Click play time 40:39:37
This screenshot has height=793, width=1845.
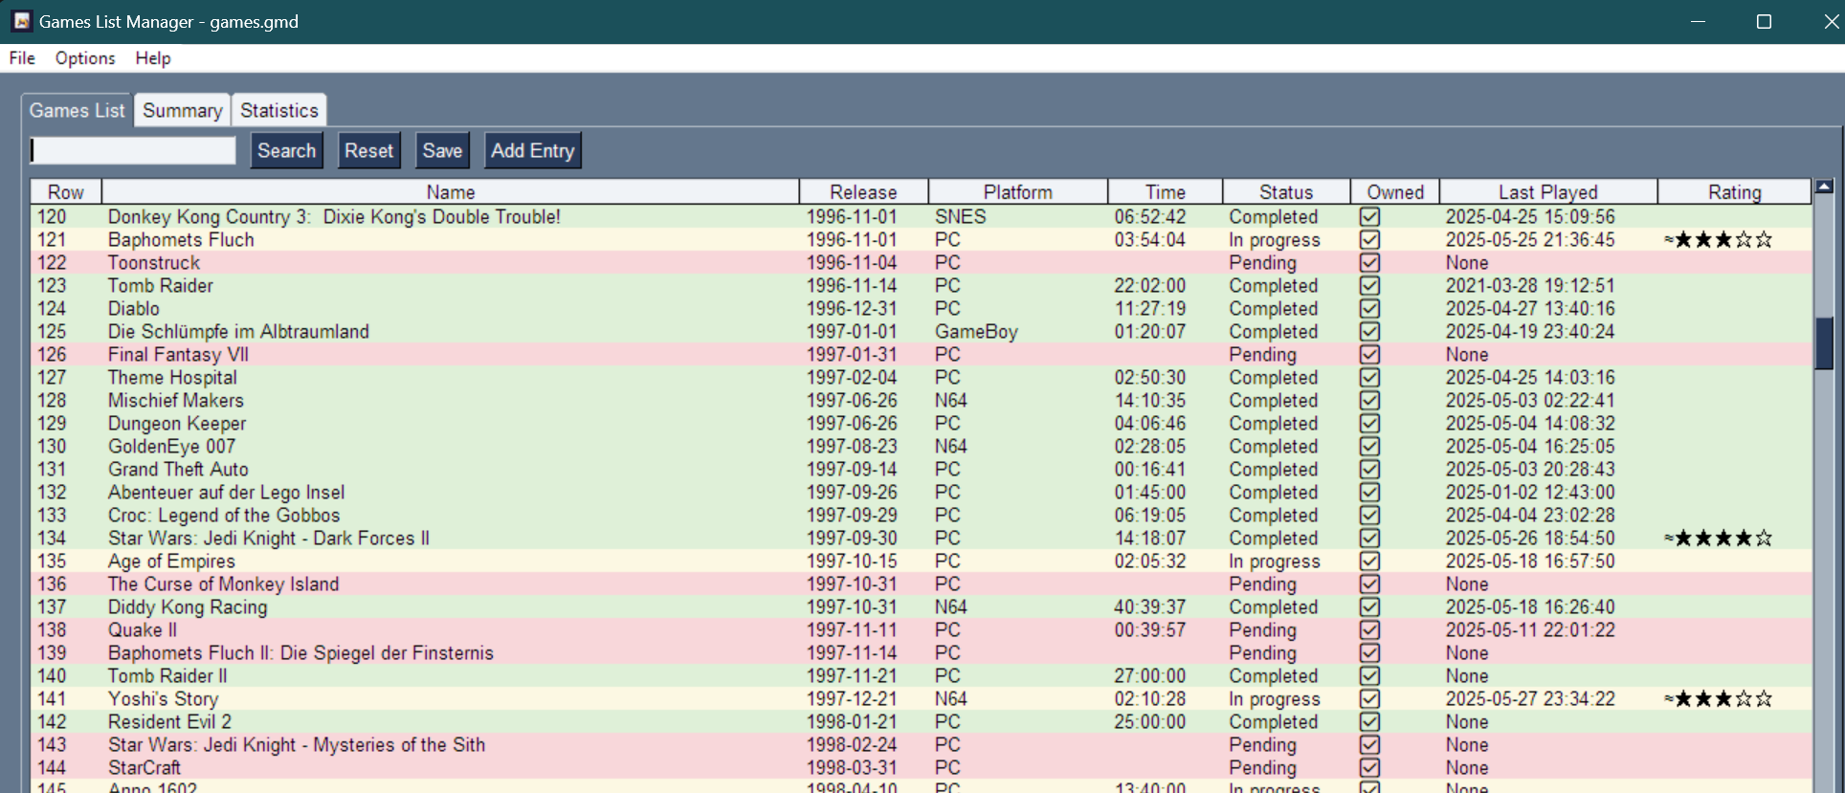click(1149, 607)
